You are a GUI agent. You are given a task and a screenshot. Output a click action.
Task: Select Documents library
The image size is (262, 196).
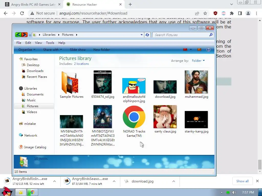pyautogui.click(x=35, y=94)
